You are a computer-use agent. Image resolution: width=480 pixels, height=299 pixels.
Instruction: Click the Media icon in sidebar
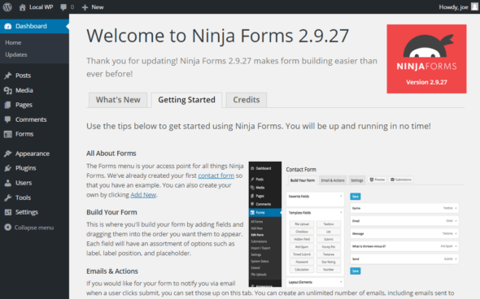pos(8,90)
